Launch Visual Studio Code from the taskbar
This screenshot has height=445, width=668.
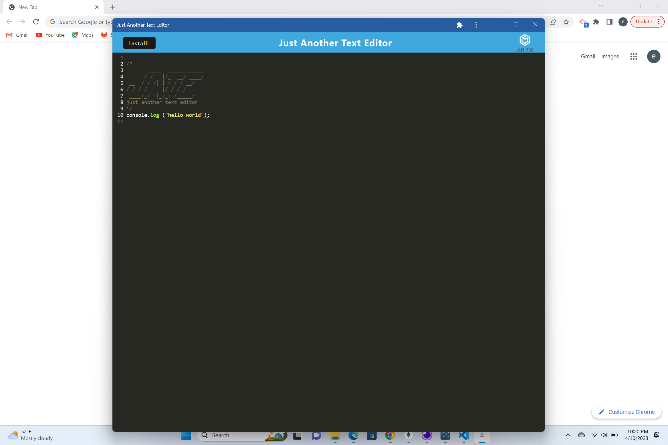(x=463, y=436)
